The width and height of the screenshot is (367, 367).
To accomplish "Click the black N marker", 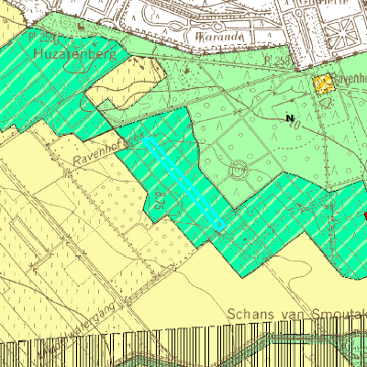I will click(x=289, y=117).
